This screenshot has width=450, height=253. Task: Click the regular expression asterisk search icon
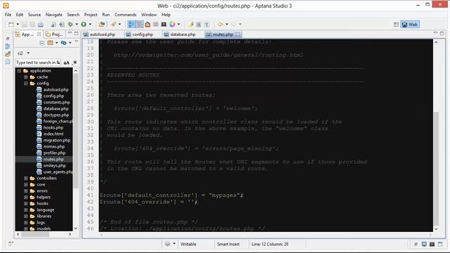click(75, 63)
